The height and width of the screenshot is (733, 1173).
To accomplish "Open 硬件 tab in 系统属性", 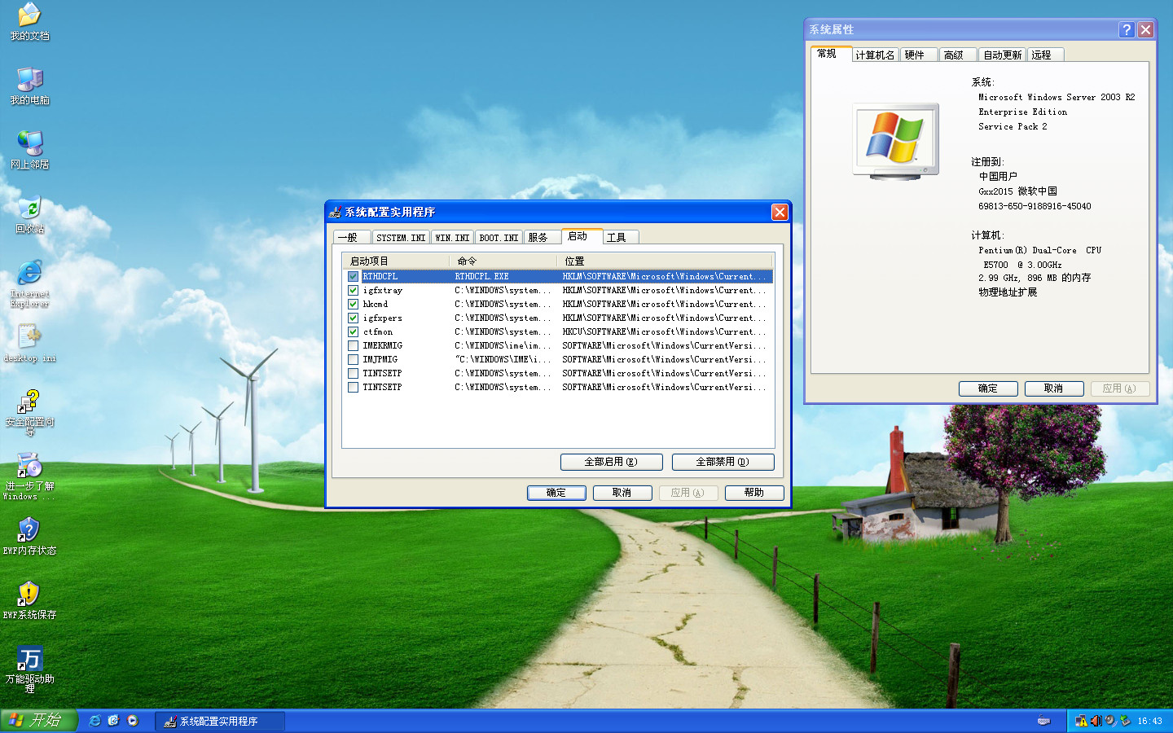I will click(x=919, y=55).
